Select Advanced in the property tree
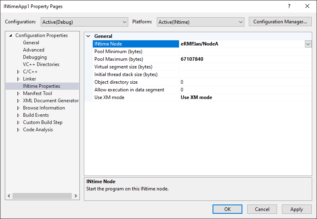 point(33,50)
